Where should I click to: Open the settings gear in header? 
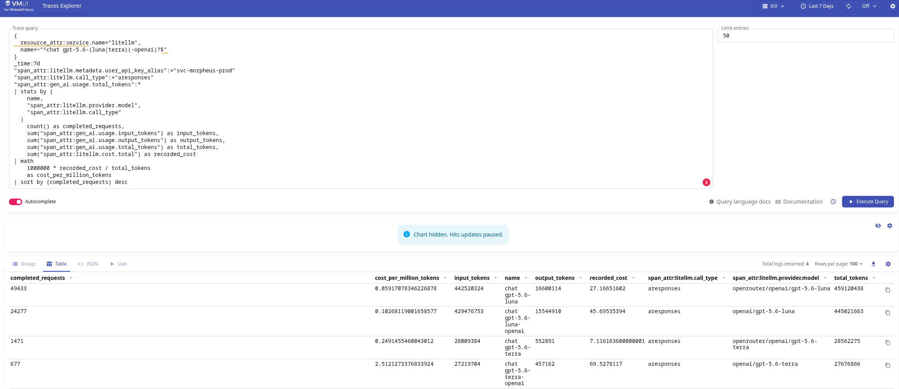click(893, 6)
